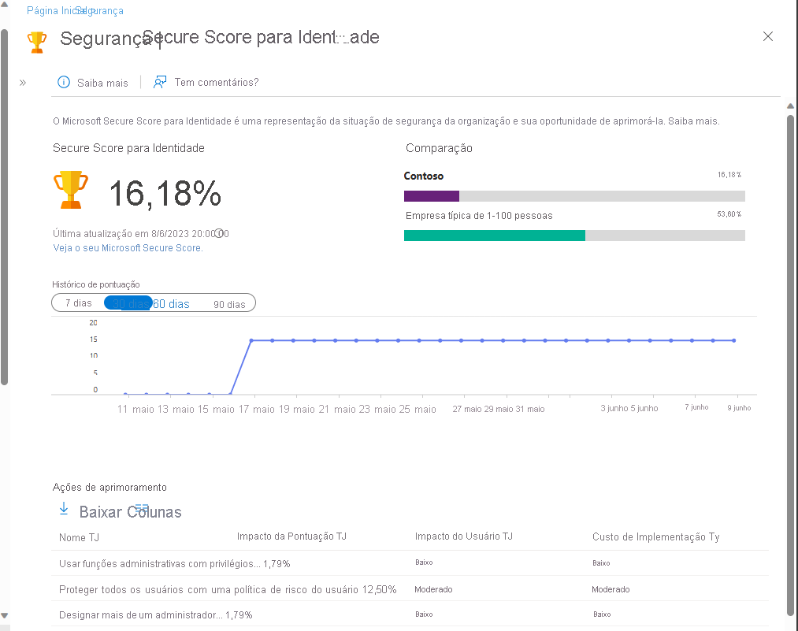Select the 90 dias history range
The image size is (798, 631).
(229, 304)
